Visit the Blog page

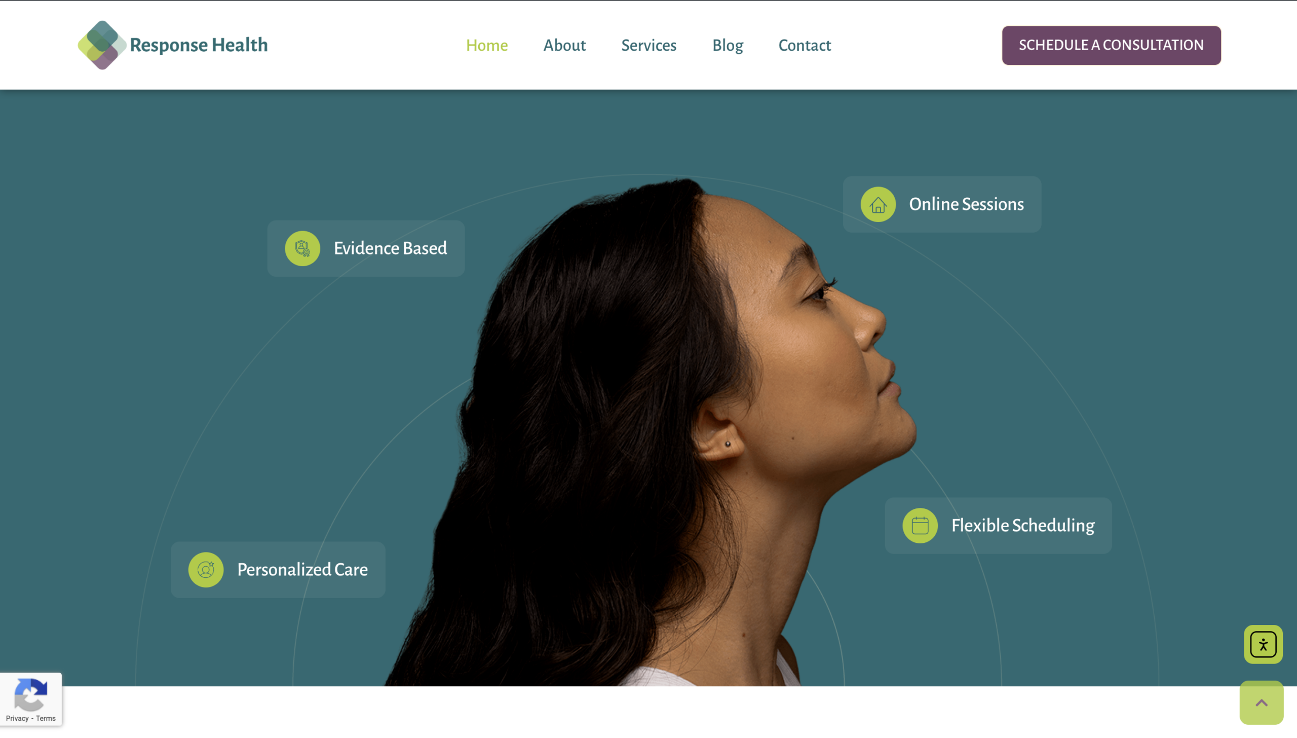click(x=728, y=46)
